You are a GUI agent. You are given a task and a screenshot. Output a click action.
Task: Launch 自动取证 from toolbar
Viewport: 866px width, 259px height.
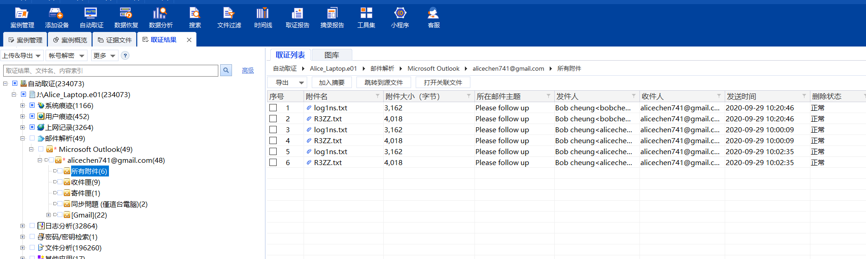(x=91, y=18)
